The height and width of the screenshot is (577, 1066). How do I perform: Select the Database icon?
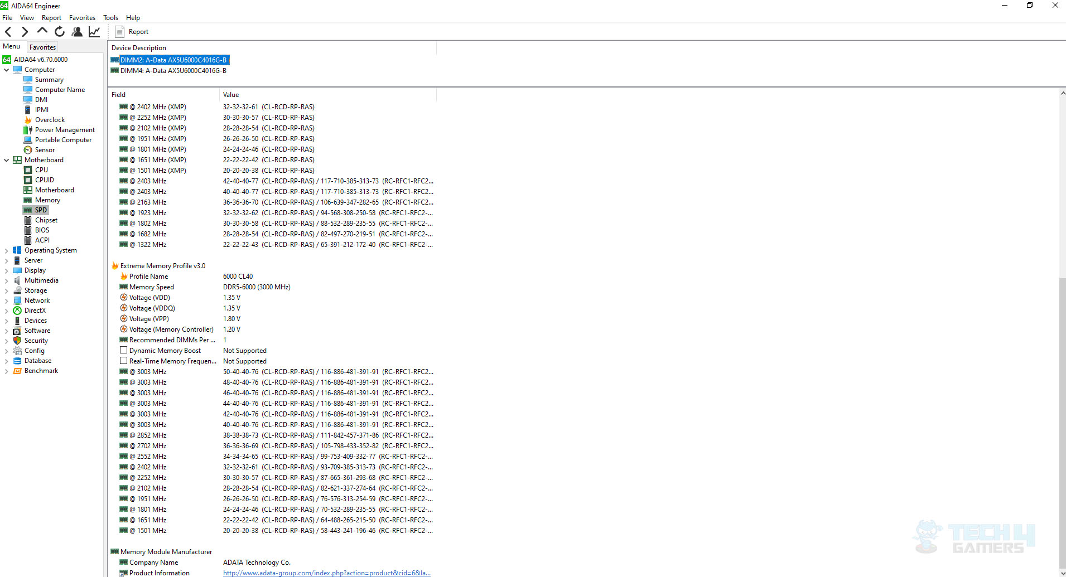17,361
